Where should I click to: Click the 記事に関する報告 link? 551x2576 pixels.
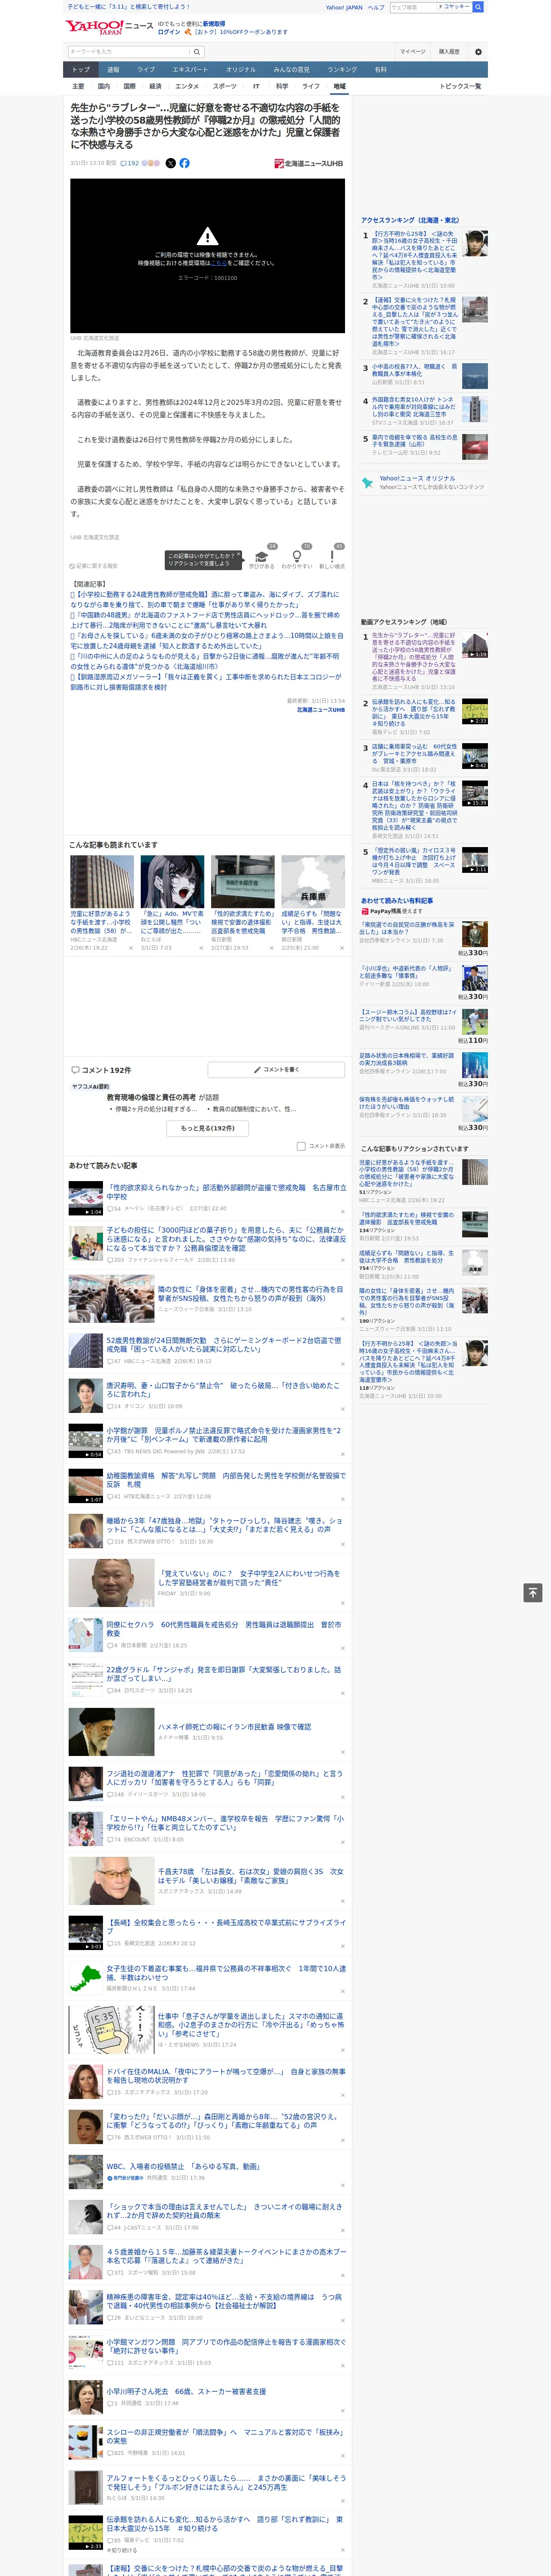click(x=94, y=566)
